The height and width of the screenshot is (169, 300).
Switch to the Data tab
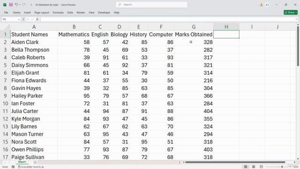click(70, 13)
